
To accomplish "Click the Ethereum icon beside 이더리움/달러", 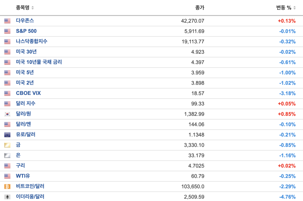I will click(x=7, y=197).
